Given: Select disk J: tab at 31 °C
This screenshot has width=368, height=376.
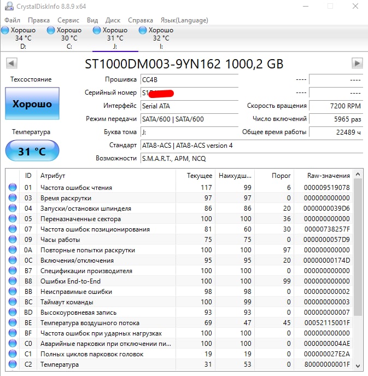Looking at the screenshot, I should (115, 38).
